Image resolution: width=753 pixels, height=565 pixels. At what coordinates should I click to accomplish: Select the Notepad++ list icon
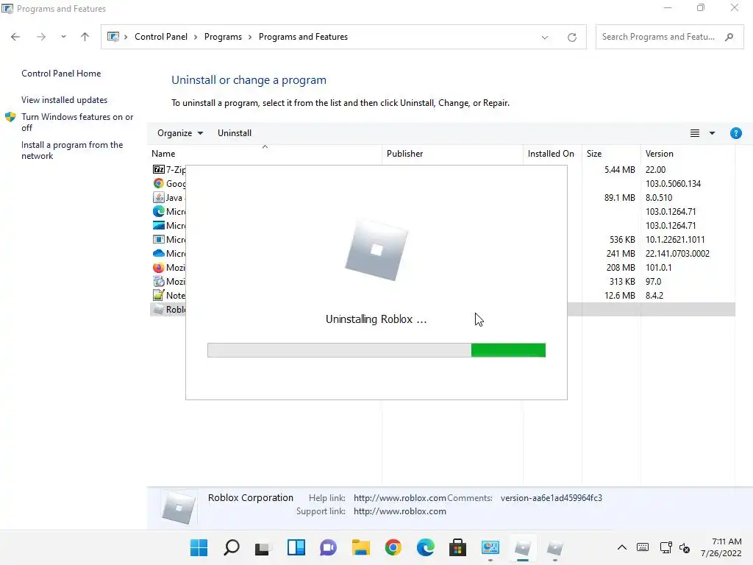coord(159,296)
